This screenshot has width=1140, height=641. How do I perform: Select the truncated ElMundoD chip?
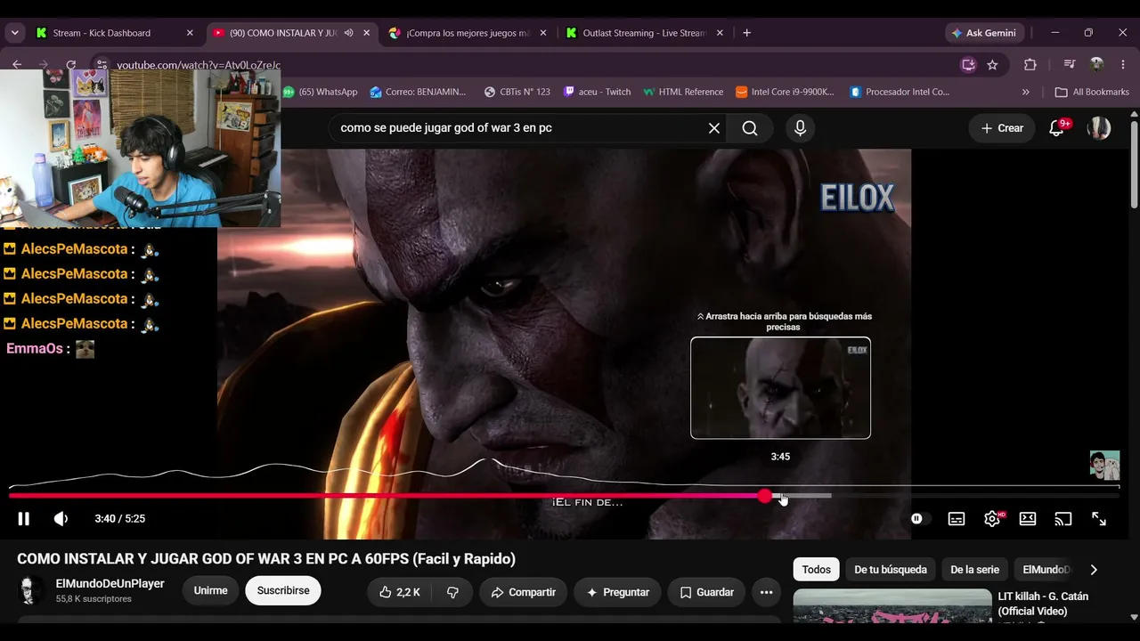pyautogui.click(x=1046, y=570)
